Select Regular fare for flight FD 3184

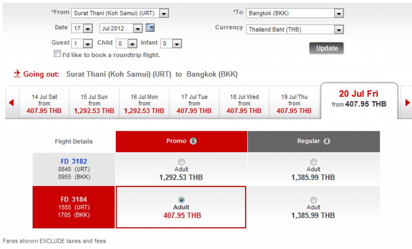point(313,200)
